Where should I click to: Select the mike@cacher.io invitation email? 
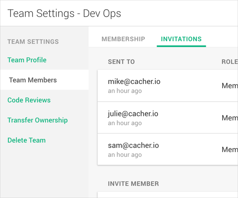tap(134, 82)
